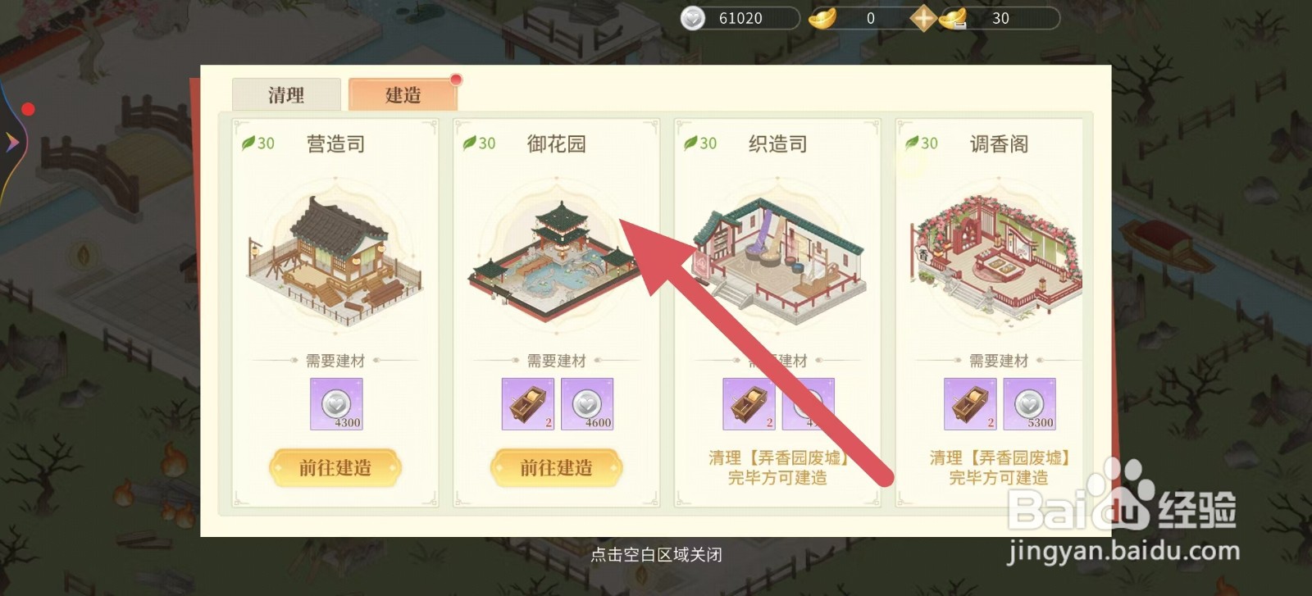Click the 点击空白区域关闭 text to close panel
This screenshot has width=1312, height=596.
pos(656,555)
